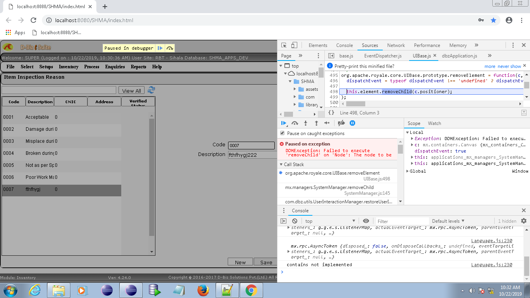
Task: Uncheck Pause on caught exceptions
Action: (x=282, y=133)
